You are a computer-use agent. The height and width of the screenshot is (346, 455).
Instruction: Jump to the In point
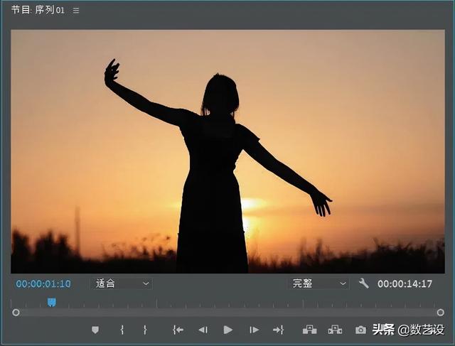coord(178,330)
